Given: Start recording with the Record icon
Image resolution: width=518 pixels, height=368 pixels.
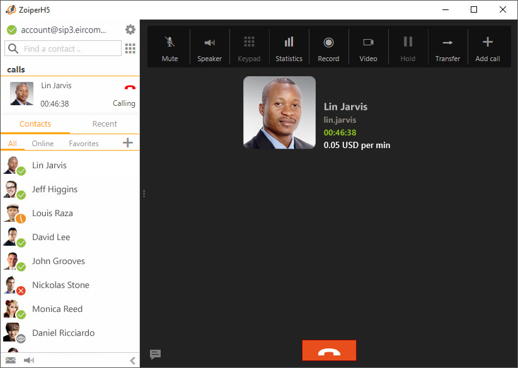Looking at the screenshot, I should point(328,48).
